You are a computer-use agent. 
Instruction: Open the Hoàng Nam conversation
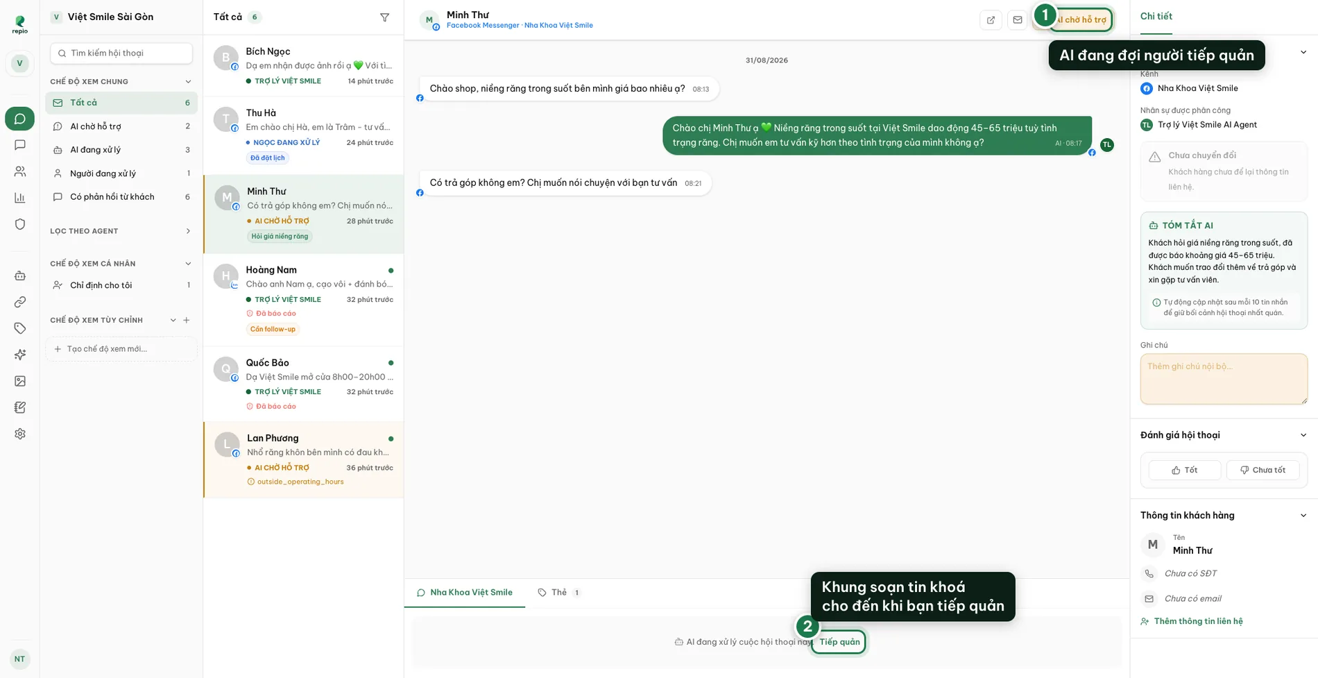tap(303, 300)
